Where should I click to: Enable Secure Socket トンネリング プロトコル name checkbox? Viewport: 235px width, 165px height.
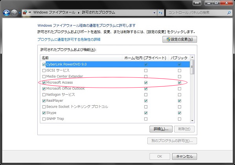44,107
